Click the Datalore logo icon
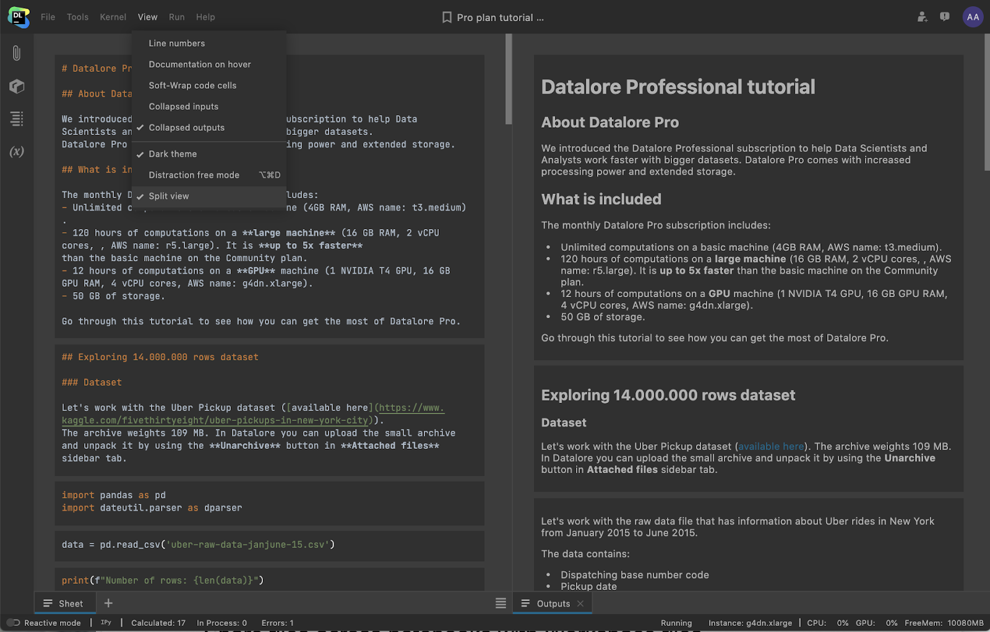The height and width of the screenshot is (632, 990). coord(19,17)
